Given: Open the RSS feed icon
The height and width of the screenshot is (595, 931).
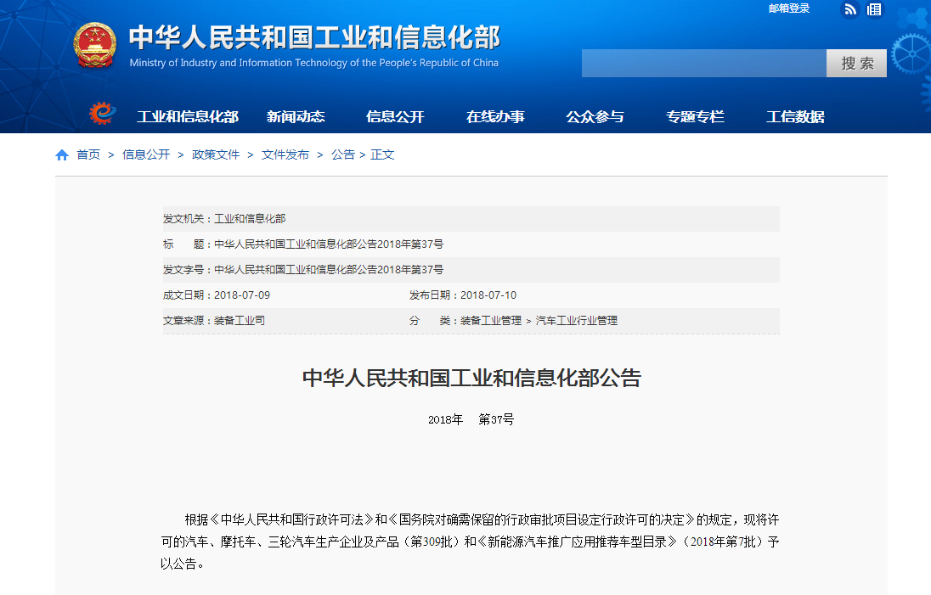Looking at the screenshot, I should pyautogui.click(x=850, y=9).
